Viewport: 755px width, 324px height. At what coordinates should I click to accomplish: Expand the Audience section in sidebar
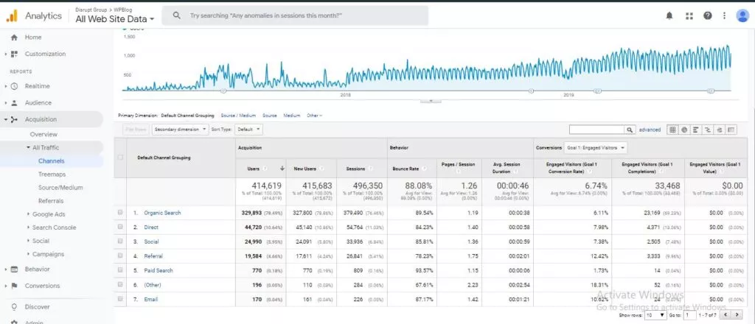point(38,103)
